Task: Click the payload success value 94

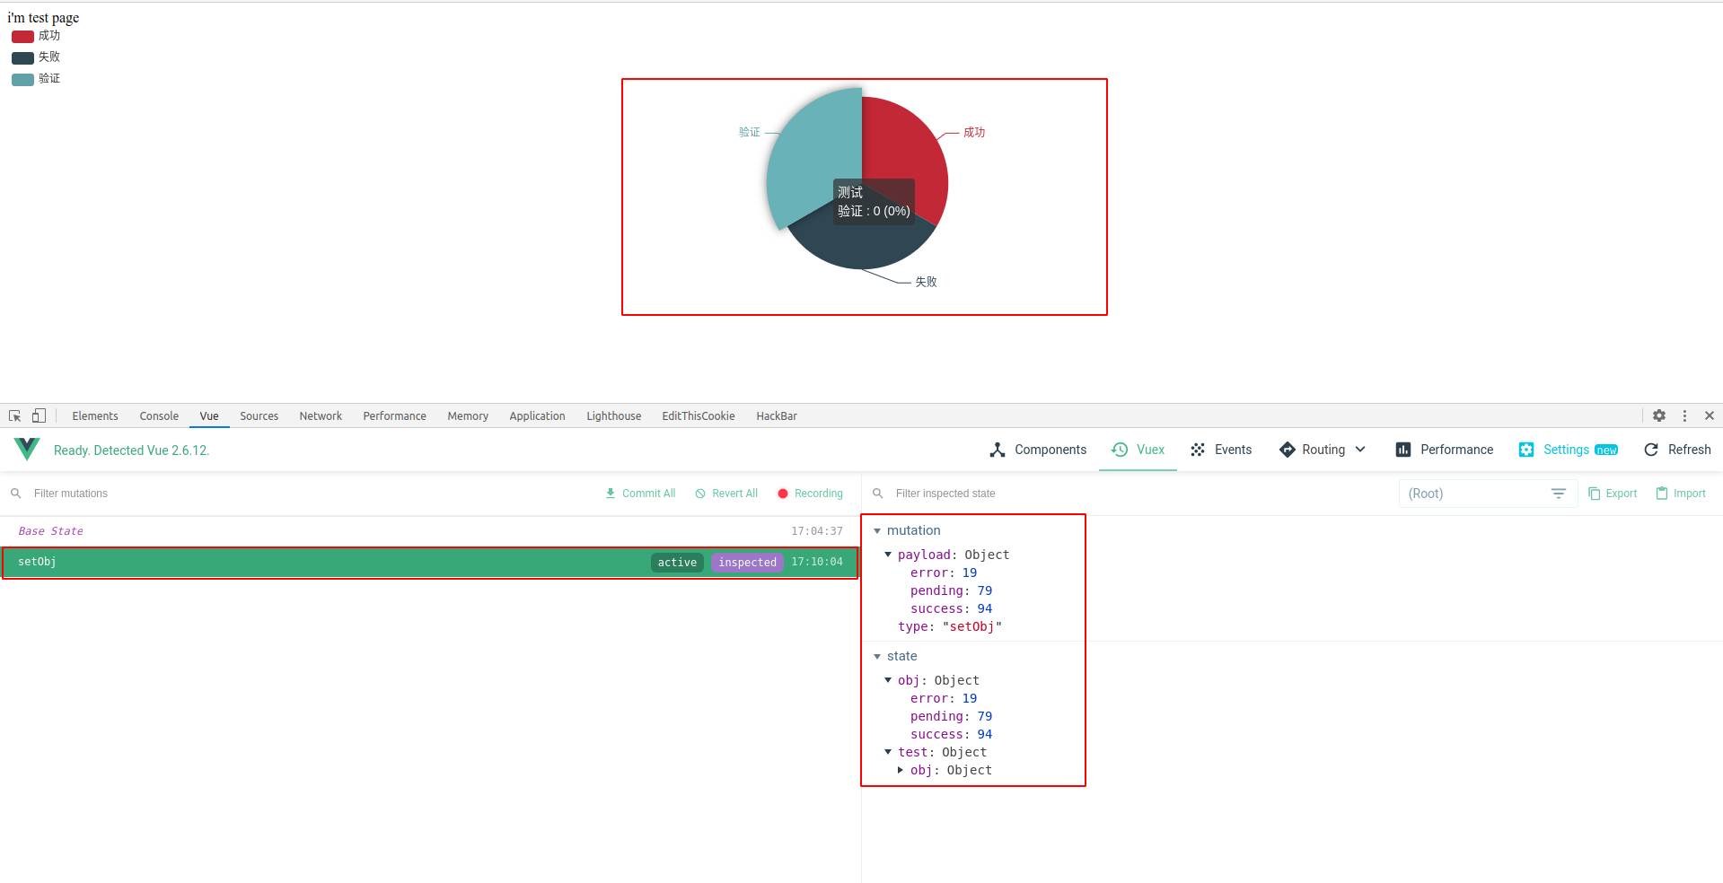Action: [x=985, y=608]
